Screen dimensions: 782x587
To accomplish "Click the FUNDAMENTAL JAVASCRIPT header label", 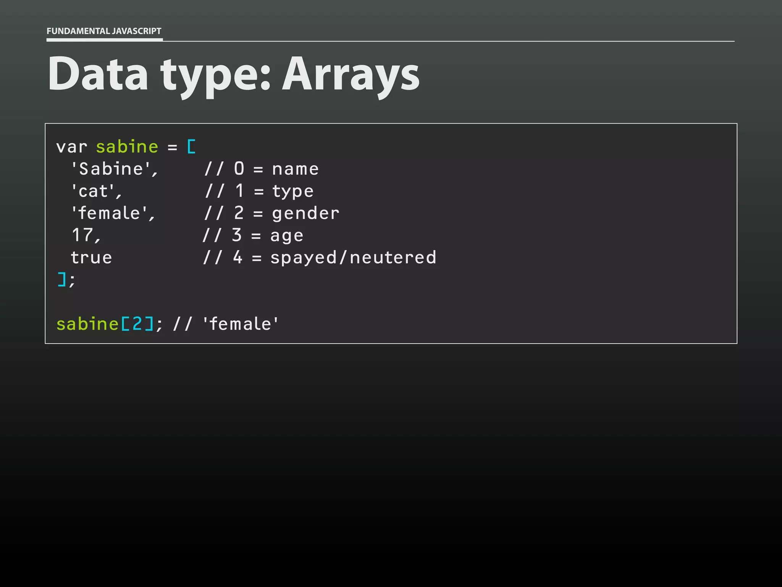I will tap(104, 31).
